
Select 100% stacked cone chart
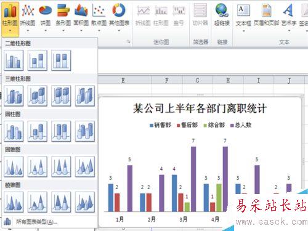point(61,167)
